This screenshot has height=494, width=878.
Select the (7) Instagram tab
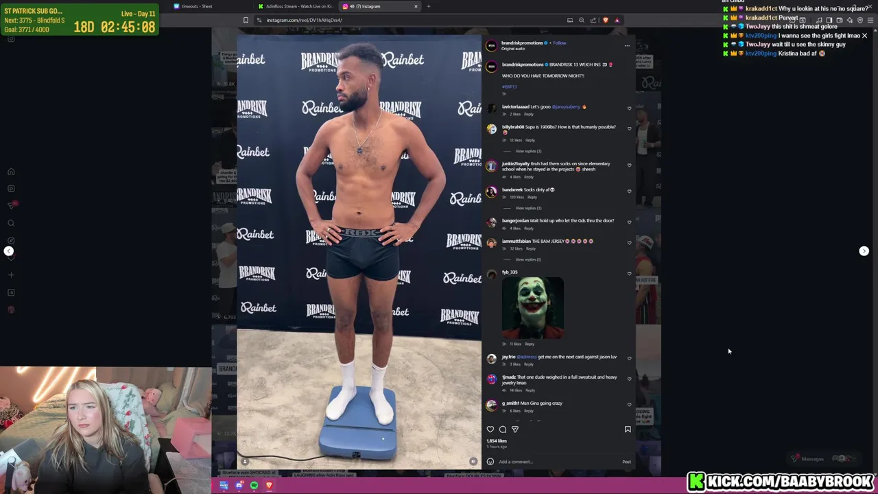[x=381, y=6]
